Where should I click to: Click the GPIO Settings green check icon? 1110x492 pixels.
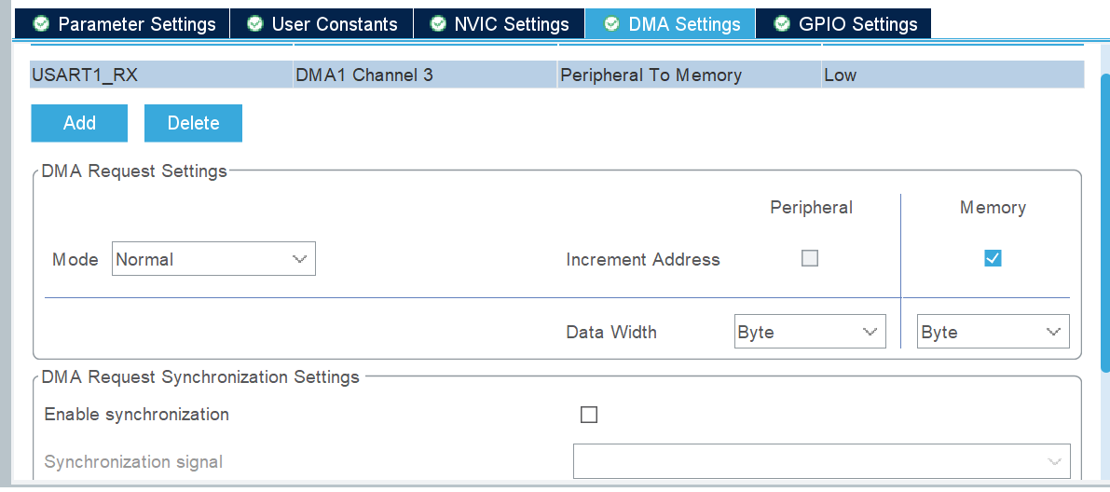(x=781, y=24)
